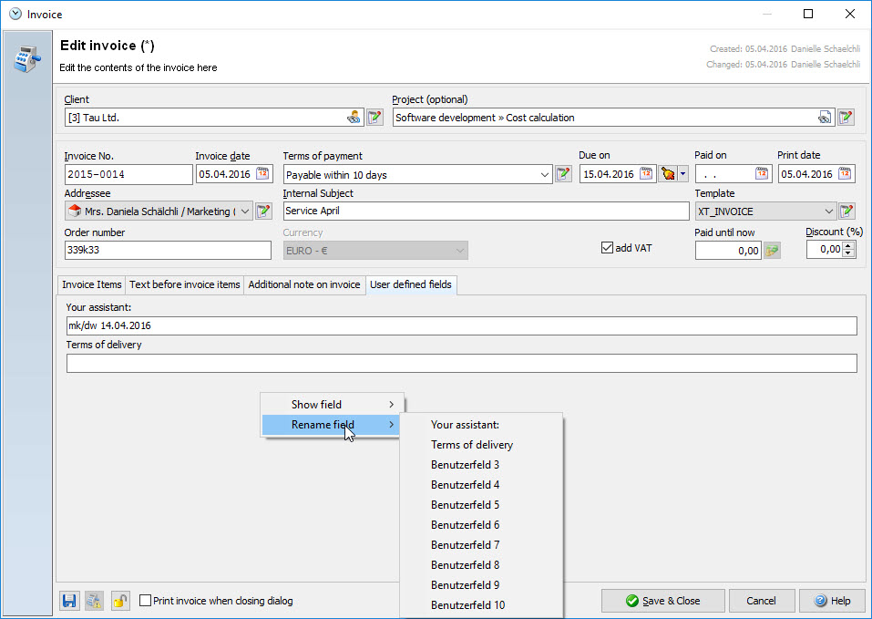Viewport: 872px width, 619px height.
Task: Click the Cancel button
Action: [761, 601]
